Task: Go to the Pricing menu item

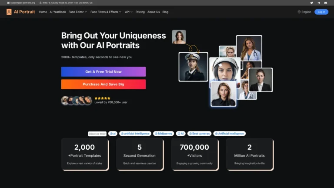Action: point(140,12)
